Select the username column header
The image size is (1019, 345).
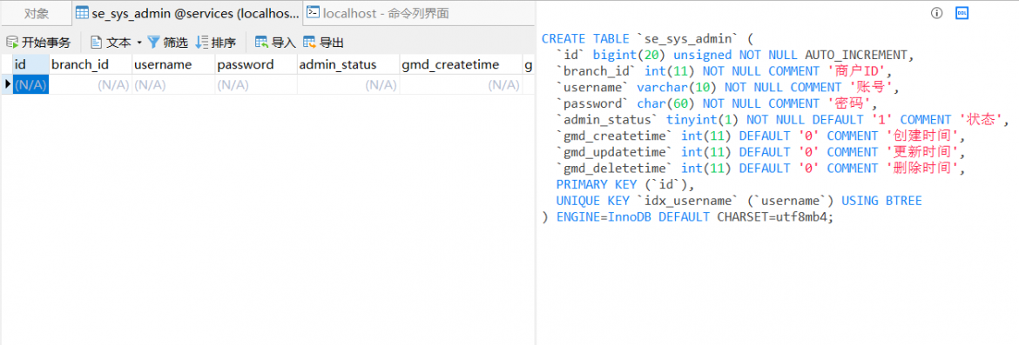click(172, 65)
